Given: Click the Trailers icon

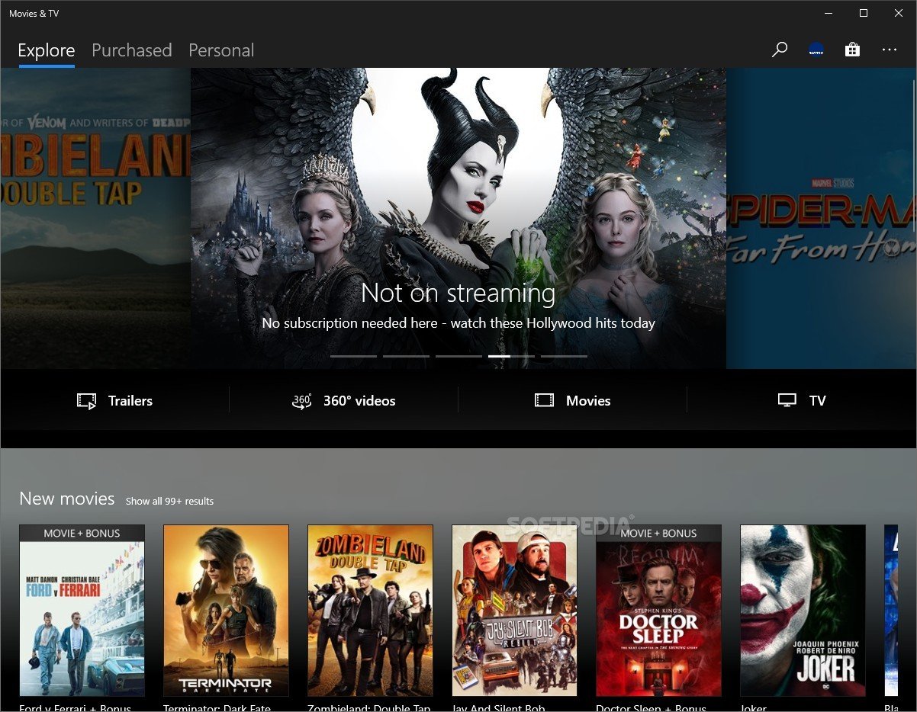Looking at the screenshot, I should point(87,401).
